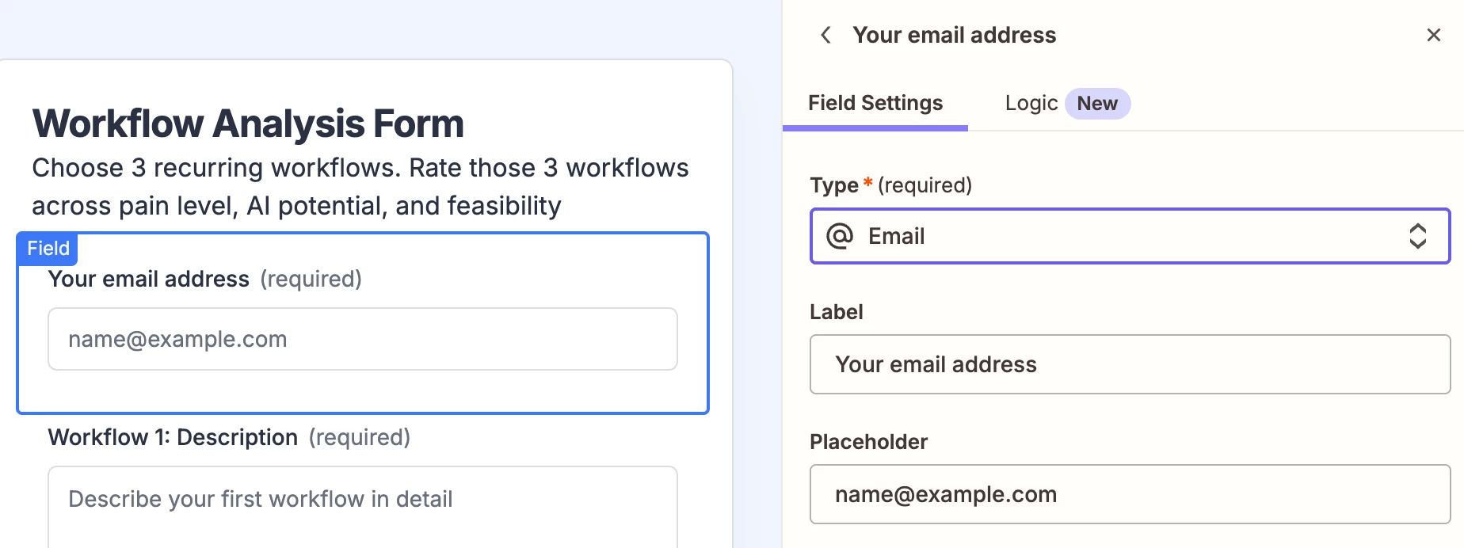The height and width of the screenshot is (548, 1464).
Task: Focus the Placeholder settings input box
Action: pyautogui.click(x=1130, y=494)
